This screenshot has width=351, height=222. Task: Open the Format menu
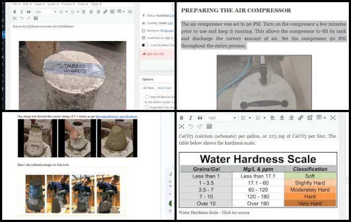tap(68, 4)
